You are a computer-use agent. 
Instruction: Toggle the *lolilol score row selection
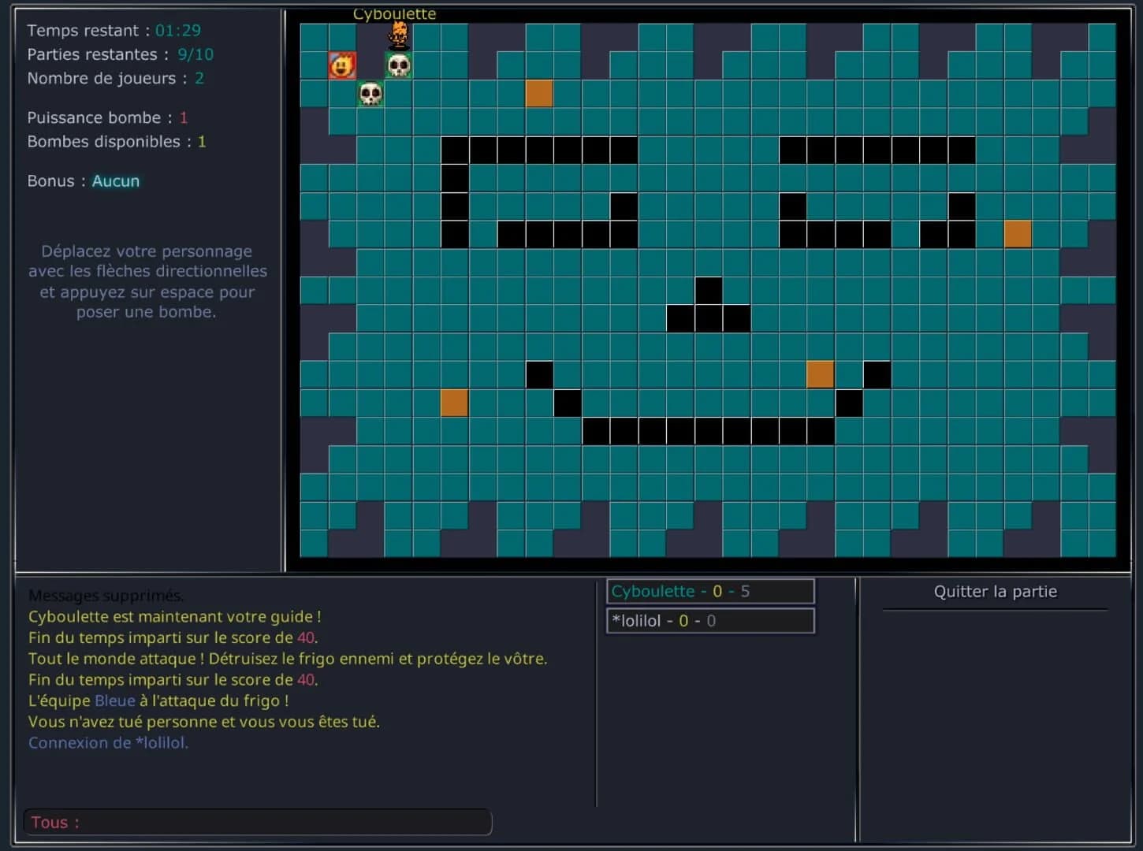[x=709, y=620]
